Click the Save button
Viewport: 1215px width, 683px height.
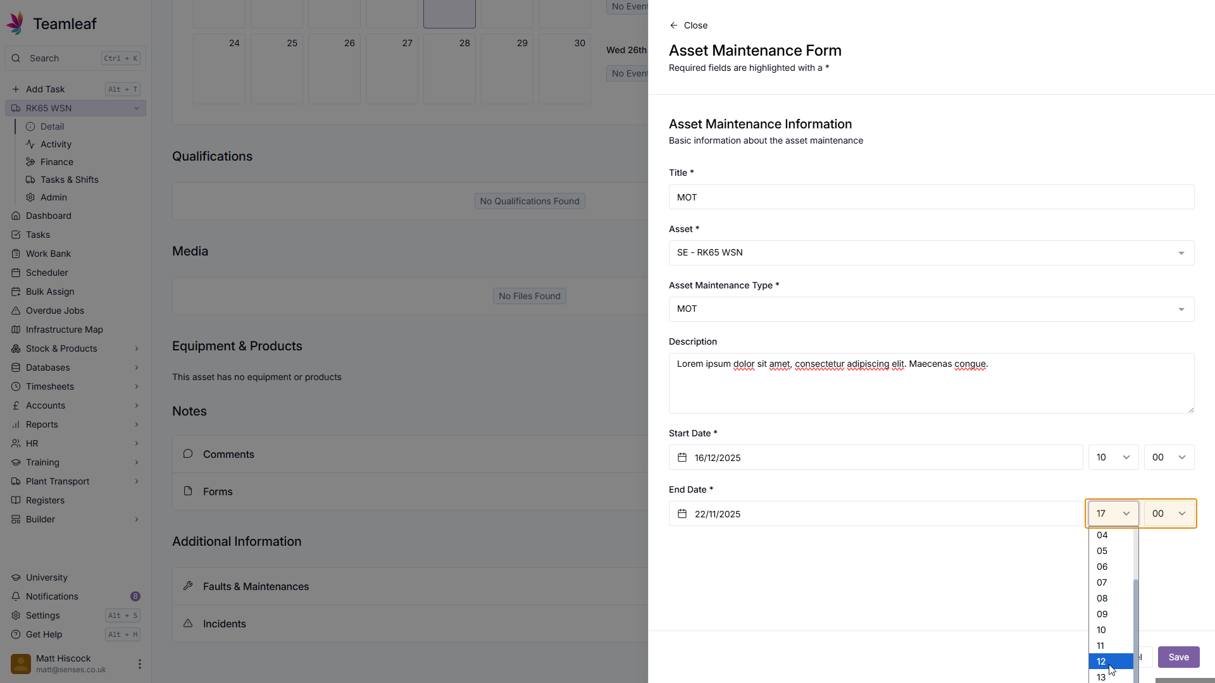click(1178, 657)
